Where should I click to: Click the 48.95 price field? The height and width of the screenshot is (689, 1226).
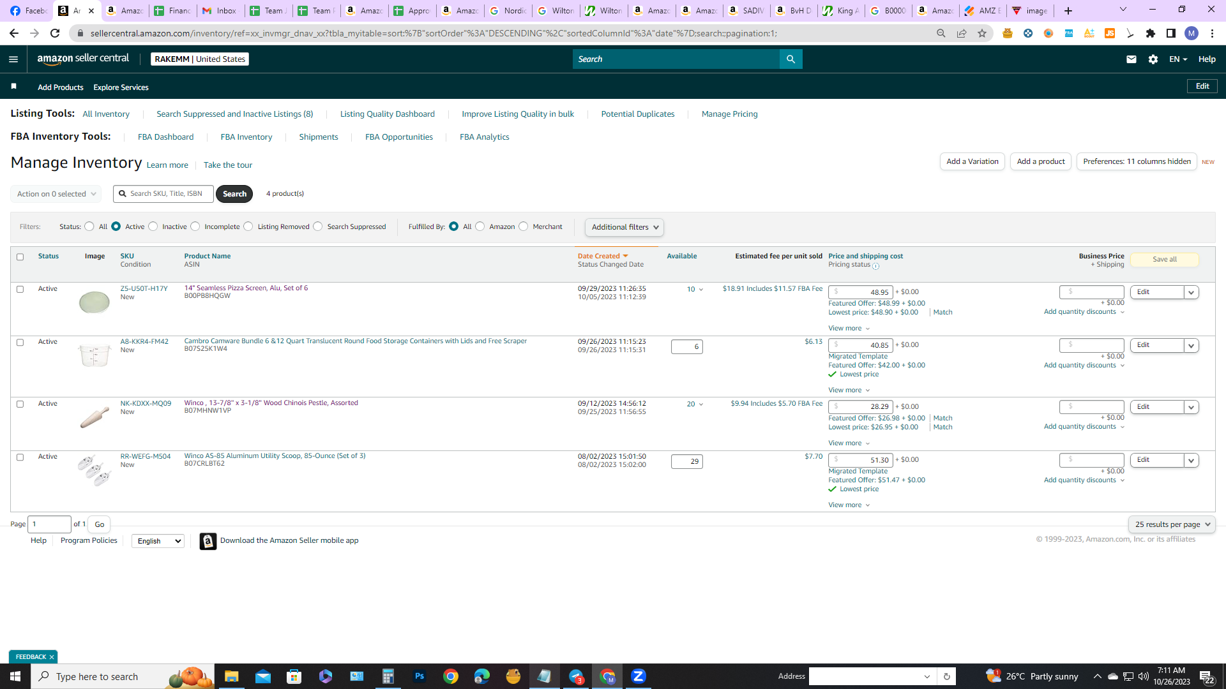tap(860, 292)
